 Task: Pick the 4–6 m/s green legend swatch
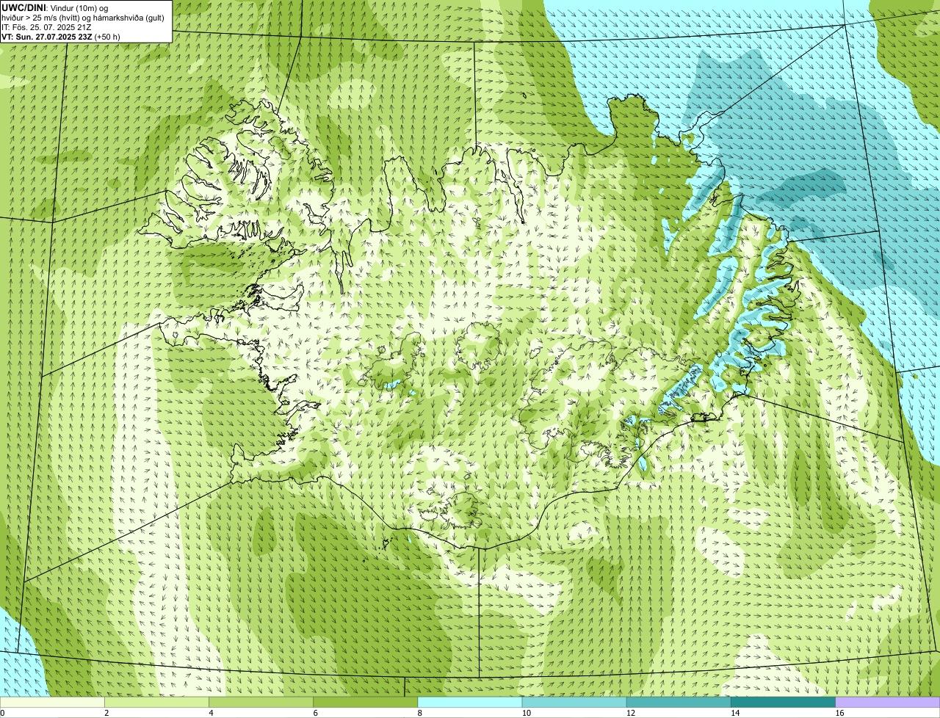tap(261, 703)
